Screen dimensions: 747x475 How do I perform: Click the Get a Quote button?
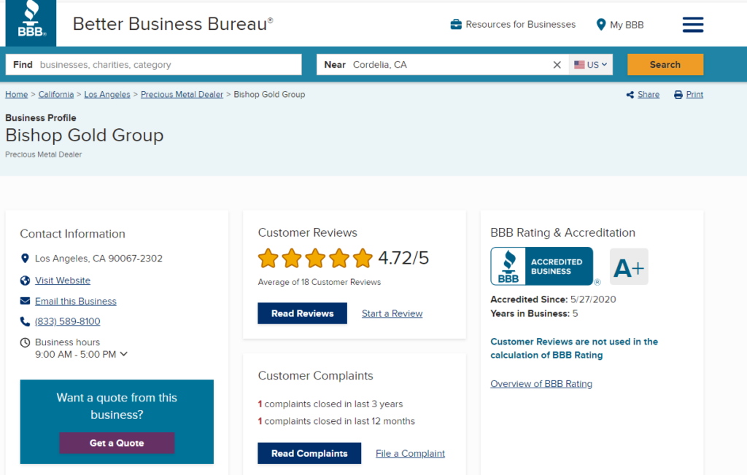(117, 443)
